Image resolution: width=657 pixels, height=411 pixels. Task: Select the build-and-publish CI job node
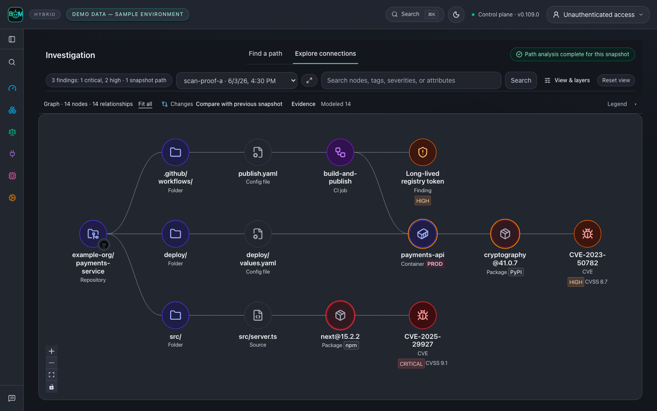click(x=340, y=152)
